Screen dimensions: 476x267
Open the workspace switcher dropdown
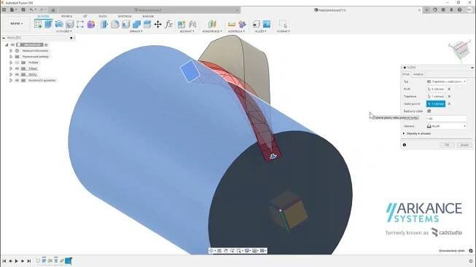pos(16,23)
